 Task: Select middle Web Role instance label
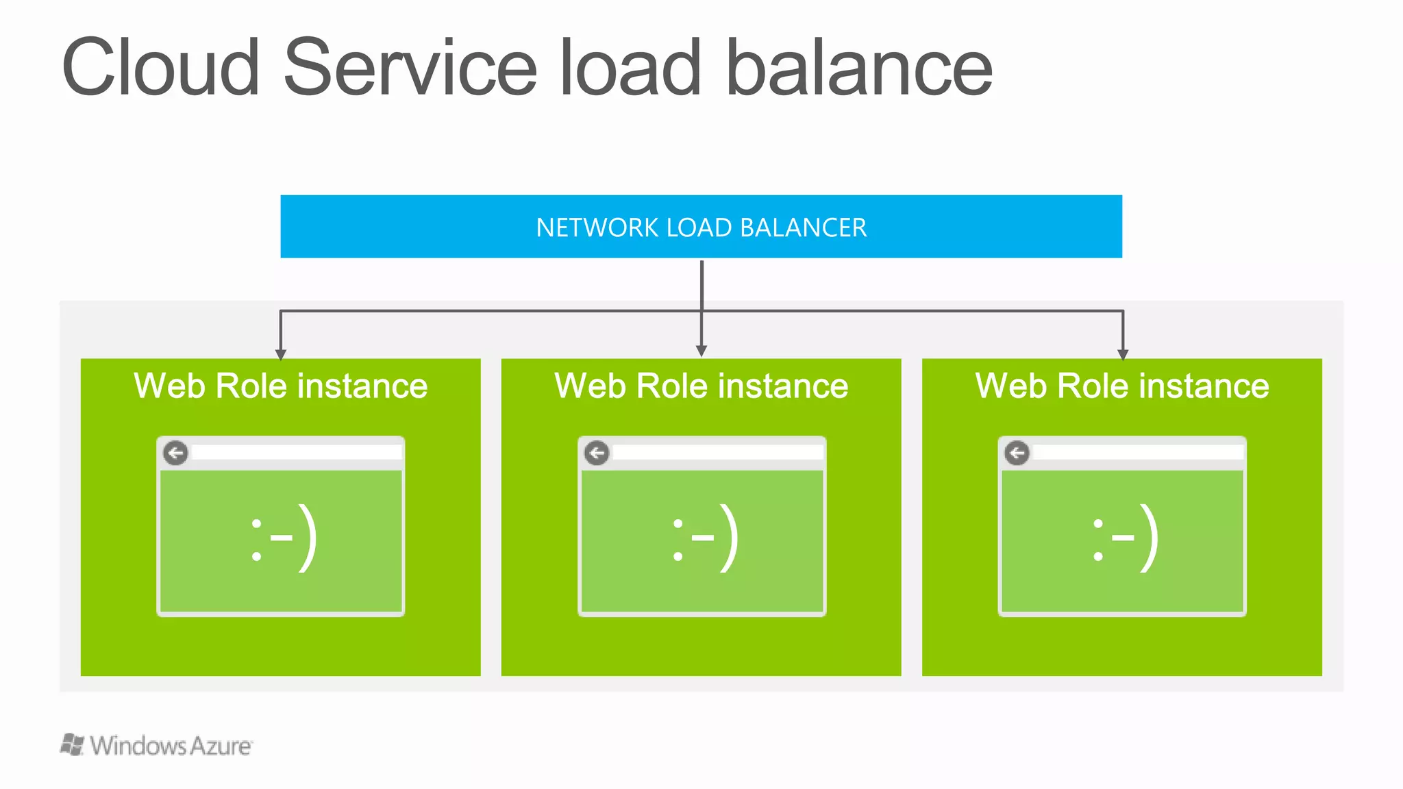tap(701, 386)
